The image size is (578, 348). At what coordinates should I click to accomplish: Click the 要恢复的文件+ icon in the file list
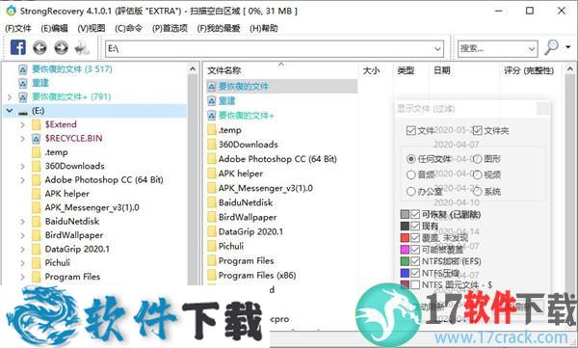pyautogui.click(x=212, y=116)
